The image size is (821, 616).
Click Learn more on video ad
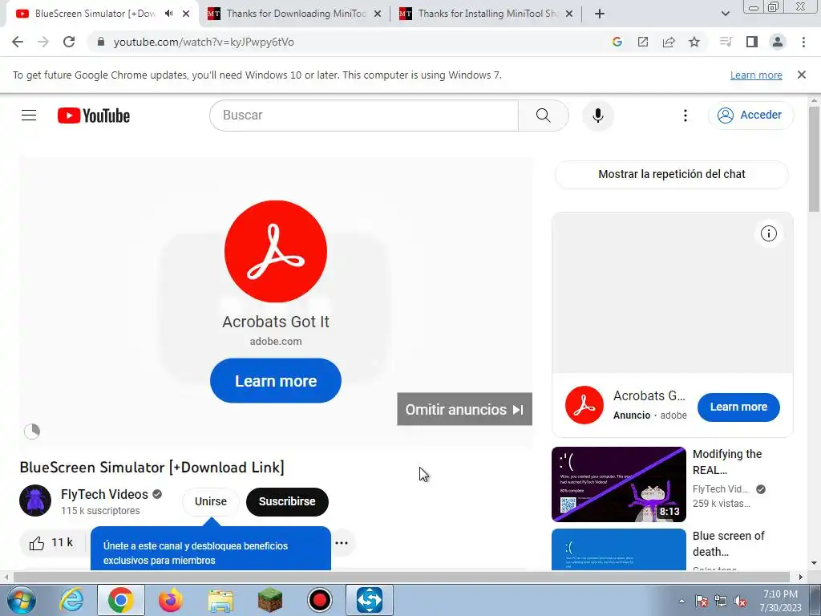click(276, 381)
